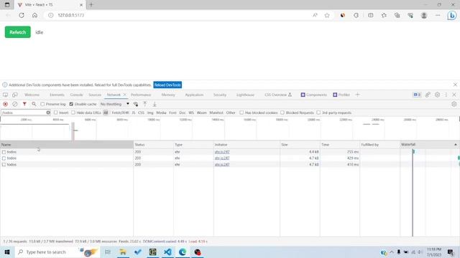Open DevTools customize three-dot menu
The width and height of the screenshot is (460, 258).
pos(446,95)
